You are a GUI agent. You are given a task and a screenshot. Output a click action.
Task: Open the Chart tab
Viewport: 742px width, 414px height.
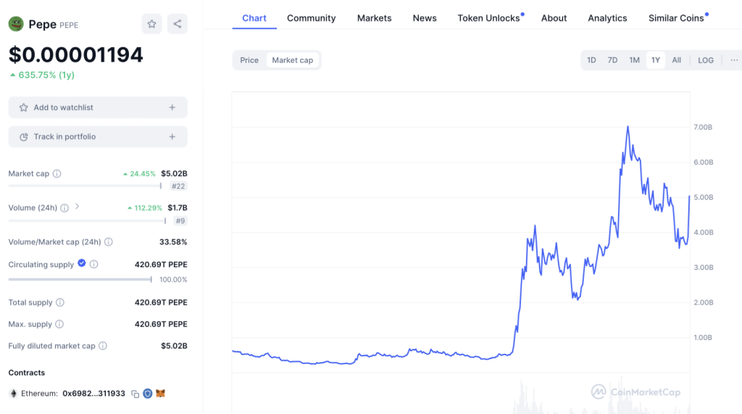pyautogui.click(x=254, y=18)
